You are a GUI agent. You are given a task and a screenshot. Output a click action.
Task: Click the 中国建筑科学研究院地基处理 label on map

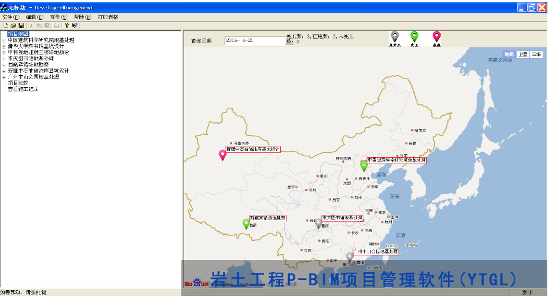[x=397, y=160]
